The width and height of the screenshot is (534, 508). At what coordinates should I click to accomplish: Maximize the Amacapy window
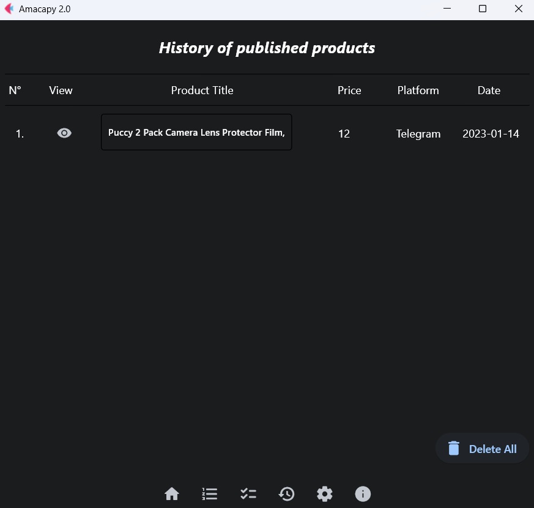(483, 9)
